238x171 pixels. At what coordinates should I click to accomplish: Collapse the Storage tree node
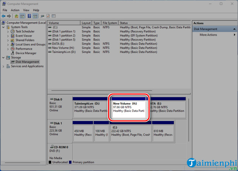point(3,58)
